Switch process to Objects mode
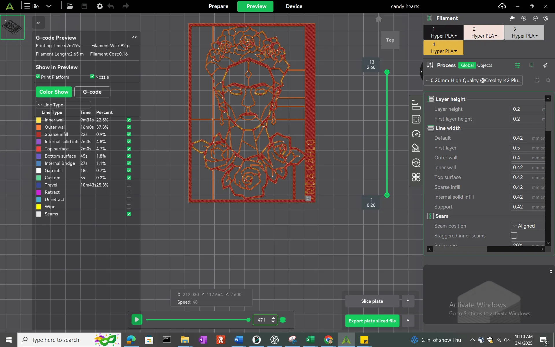The height and width of the screenshot is (347, 555). pyautogui.click(x=484, y=65)
